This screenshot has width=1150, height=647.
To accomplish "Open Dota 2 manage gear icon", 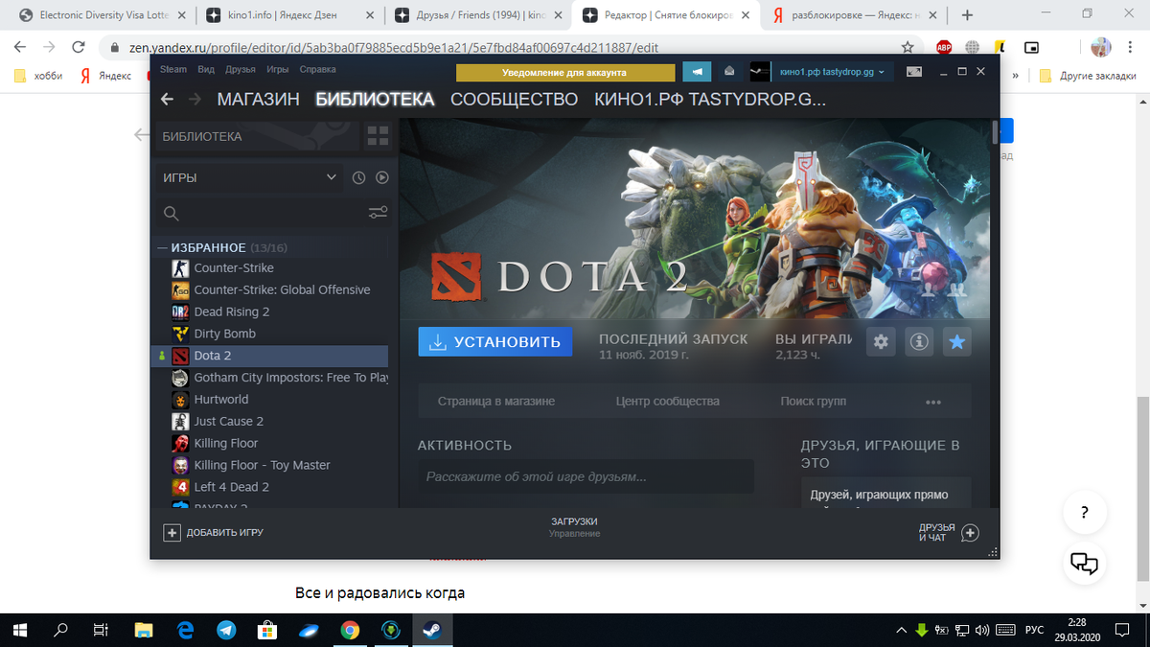I will [x=882, y=341].
